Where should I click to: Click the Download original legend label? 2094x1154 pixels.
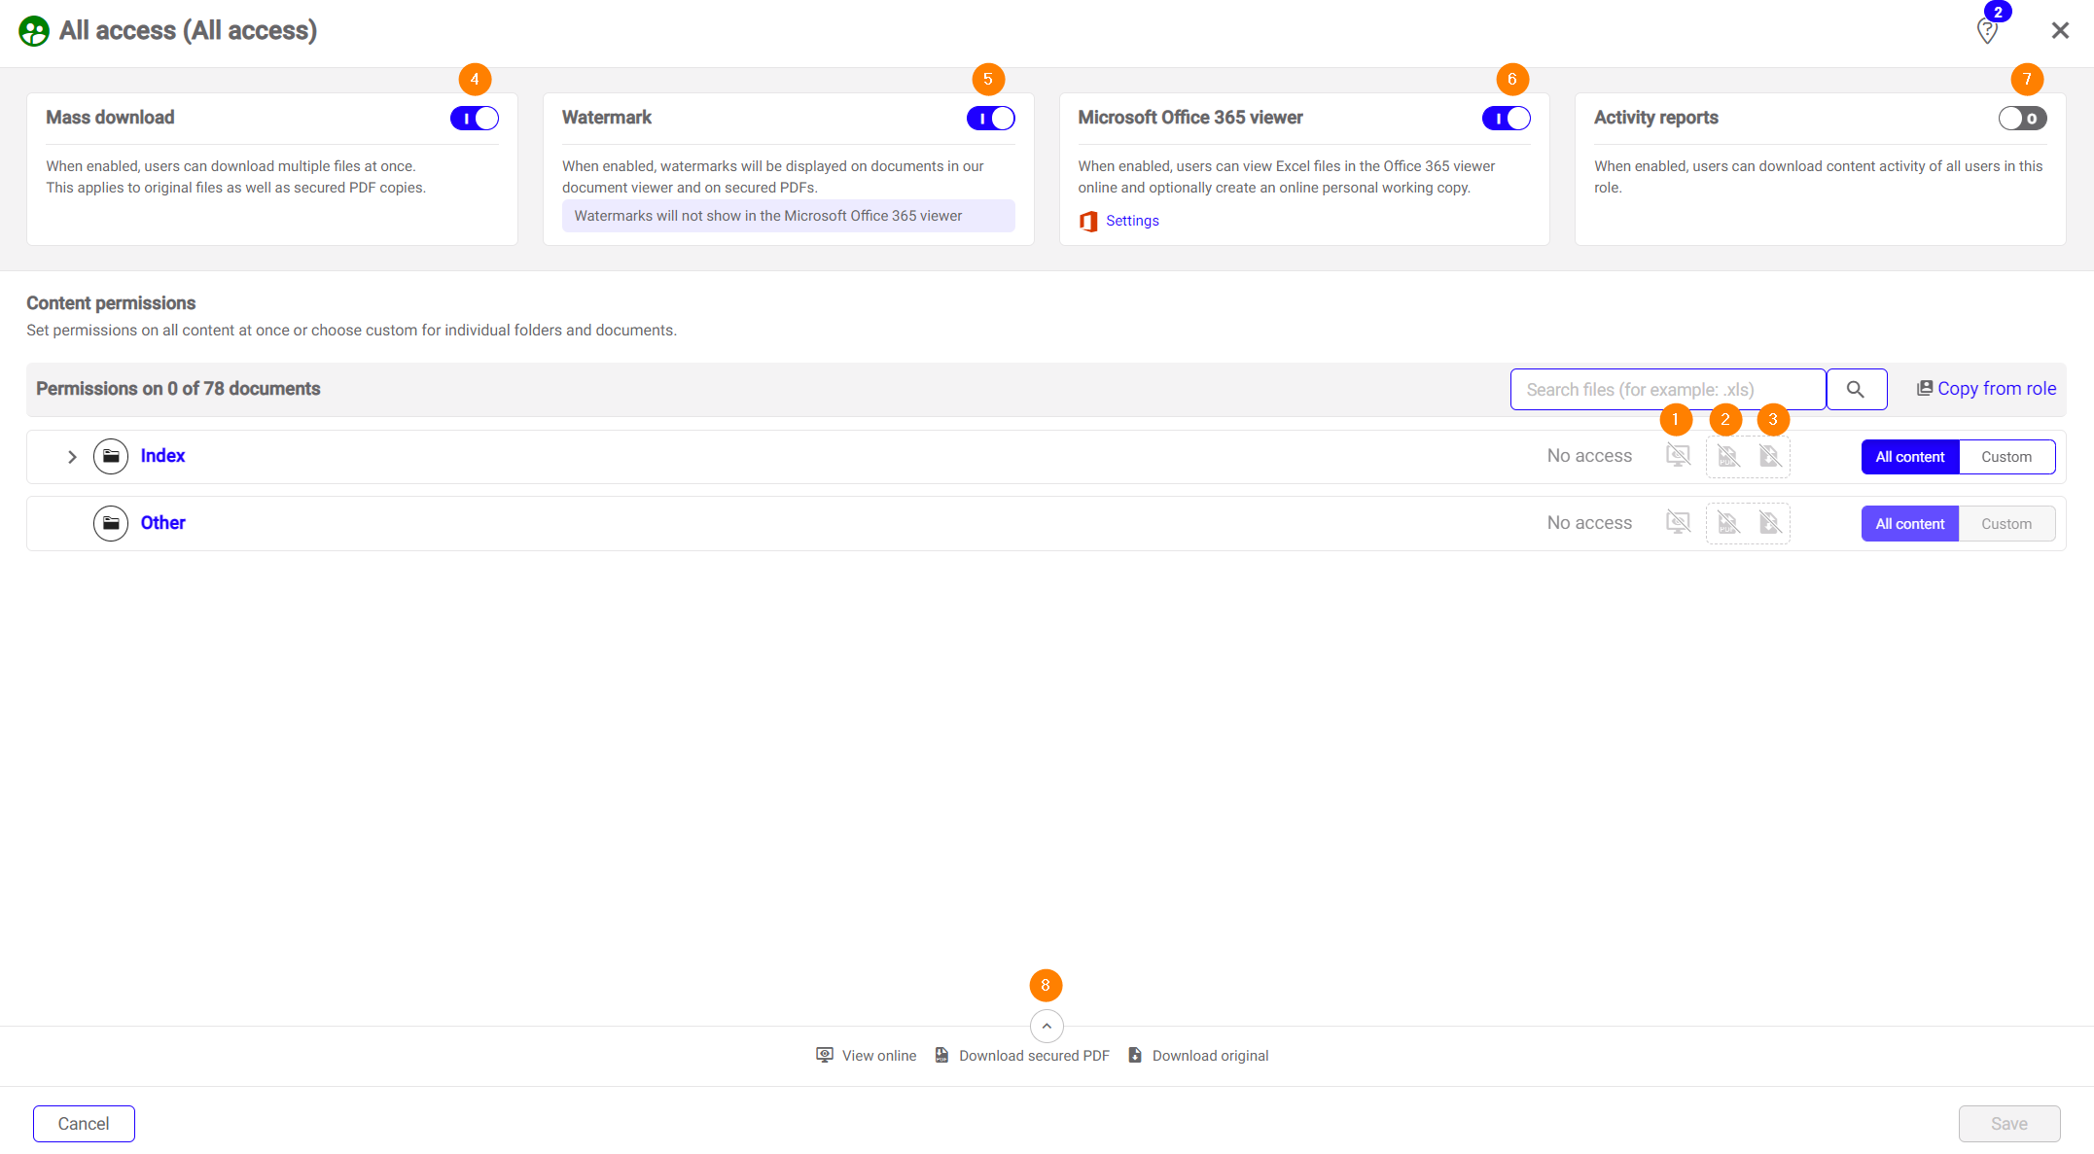(1210, 1056)
